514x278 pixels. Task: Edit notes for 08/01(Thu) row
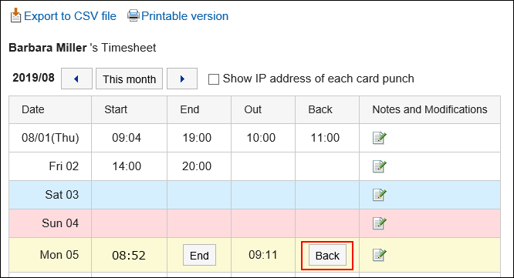click(380, 138)
